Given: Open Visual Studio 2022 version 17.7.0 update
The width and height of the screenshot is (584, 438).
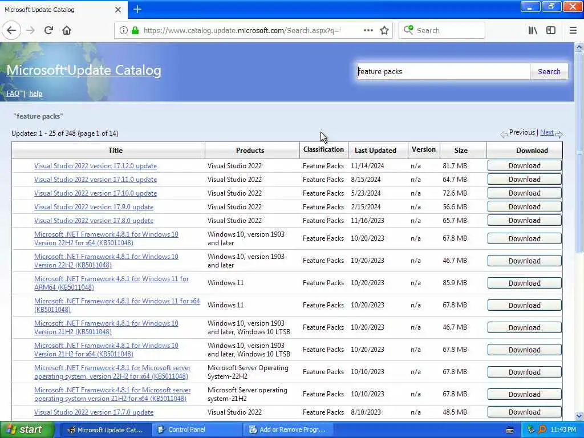Looking at the screenshot, I should pyautogui.click(x=94, y=412).
